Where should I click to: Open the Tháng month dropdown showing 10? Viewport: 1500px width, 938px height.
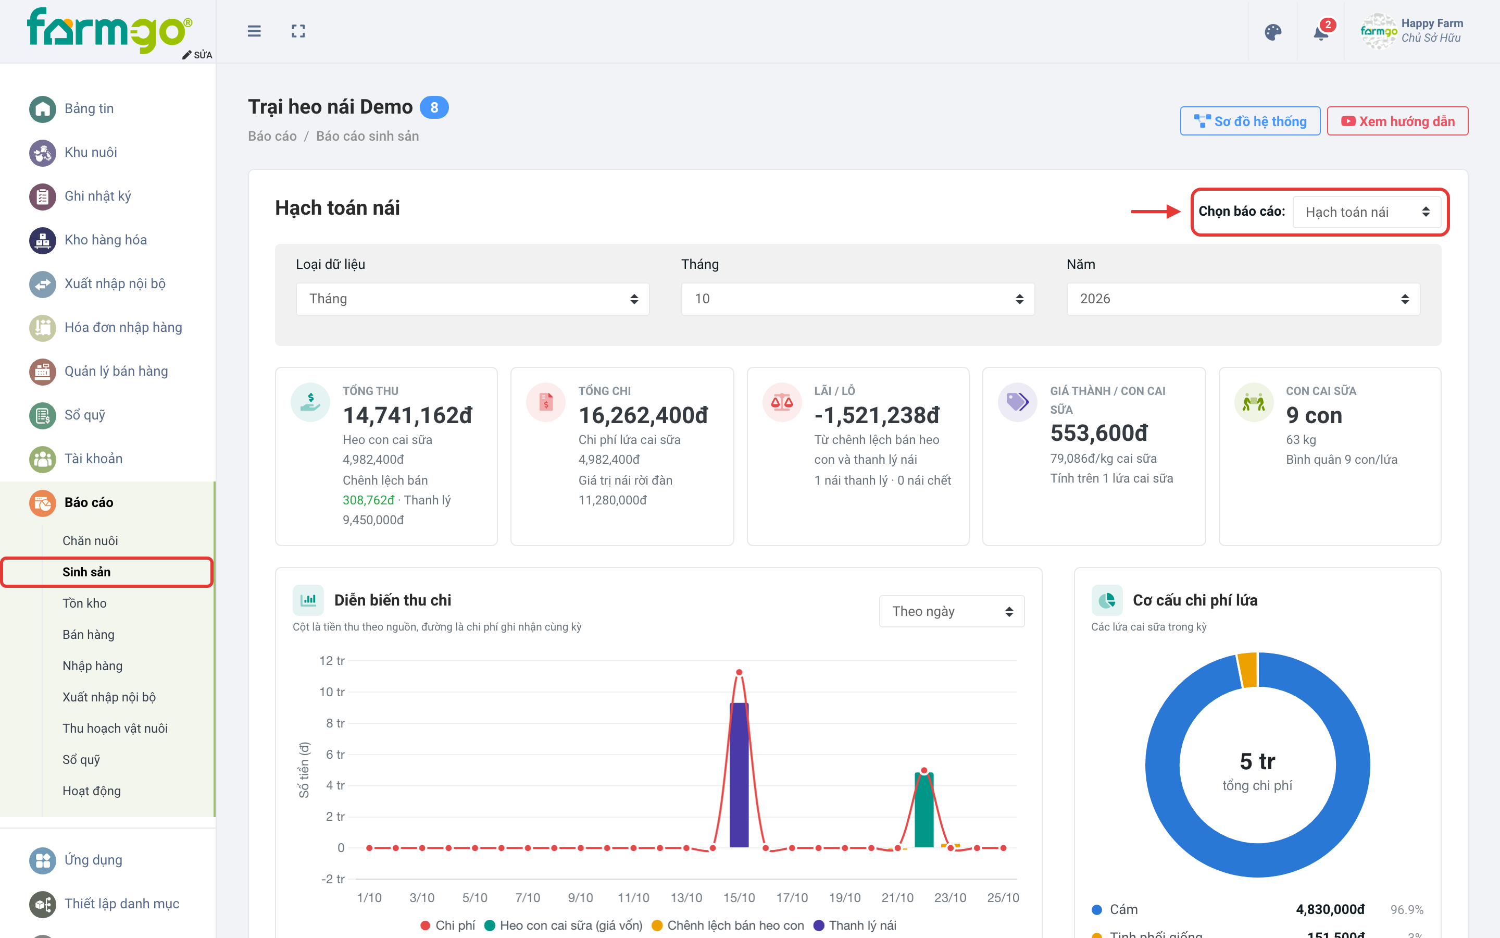click(858, 299)
